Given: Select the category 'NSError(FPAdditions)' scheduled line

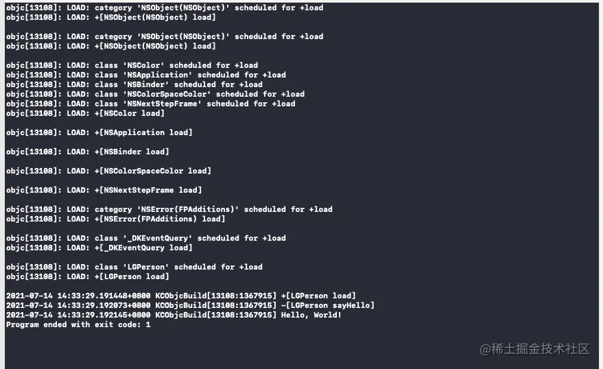Looking at the screenshot, I should (x=169, y=209).
